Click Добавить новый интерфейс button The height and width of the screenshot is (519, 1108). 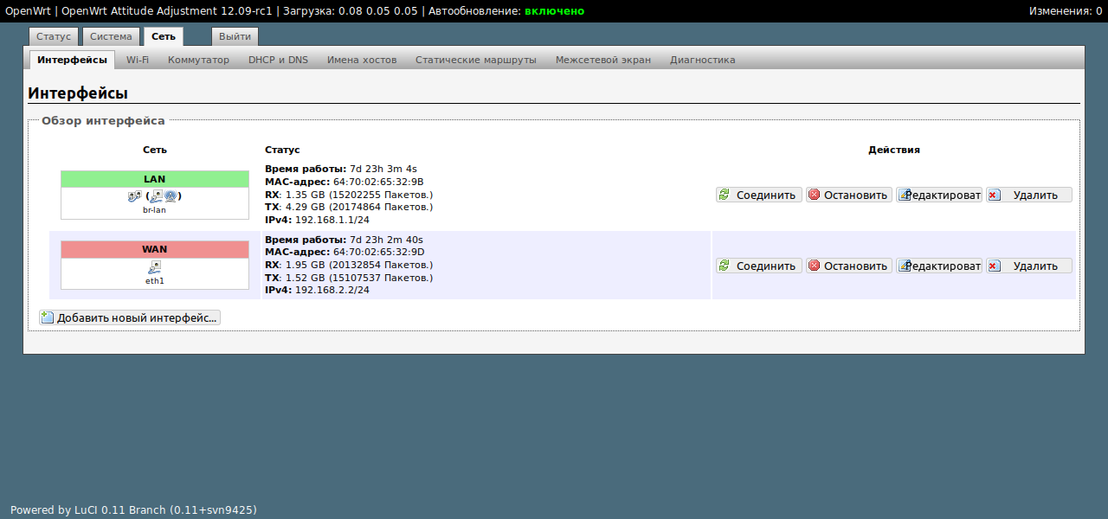pyautogui.click(x=130, y=317)
